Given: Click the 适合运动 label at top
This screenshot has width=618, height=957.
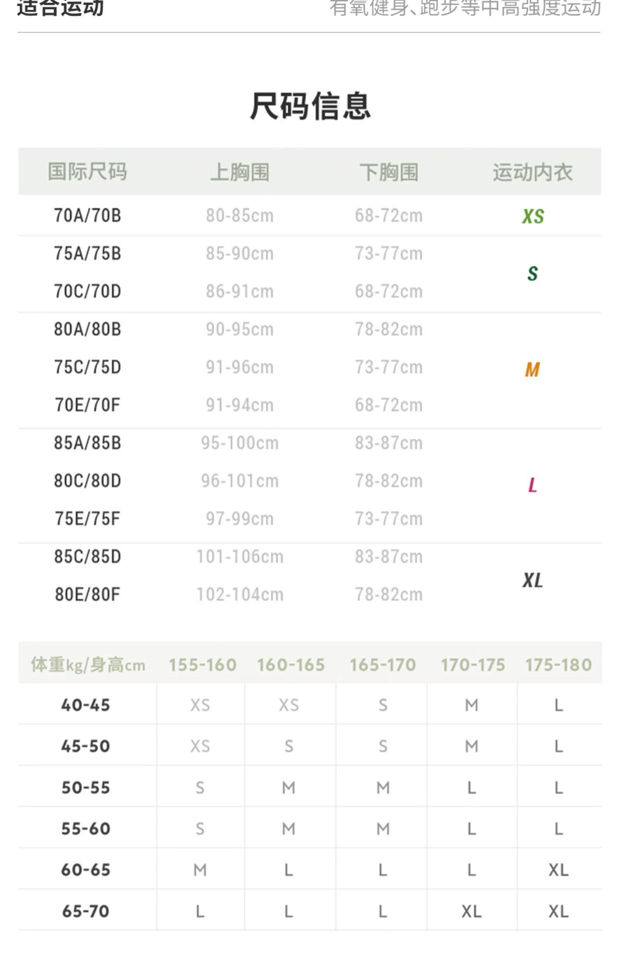Looking at the screenshot, I should [x=60, y=8].
